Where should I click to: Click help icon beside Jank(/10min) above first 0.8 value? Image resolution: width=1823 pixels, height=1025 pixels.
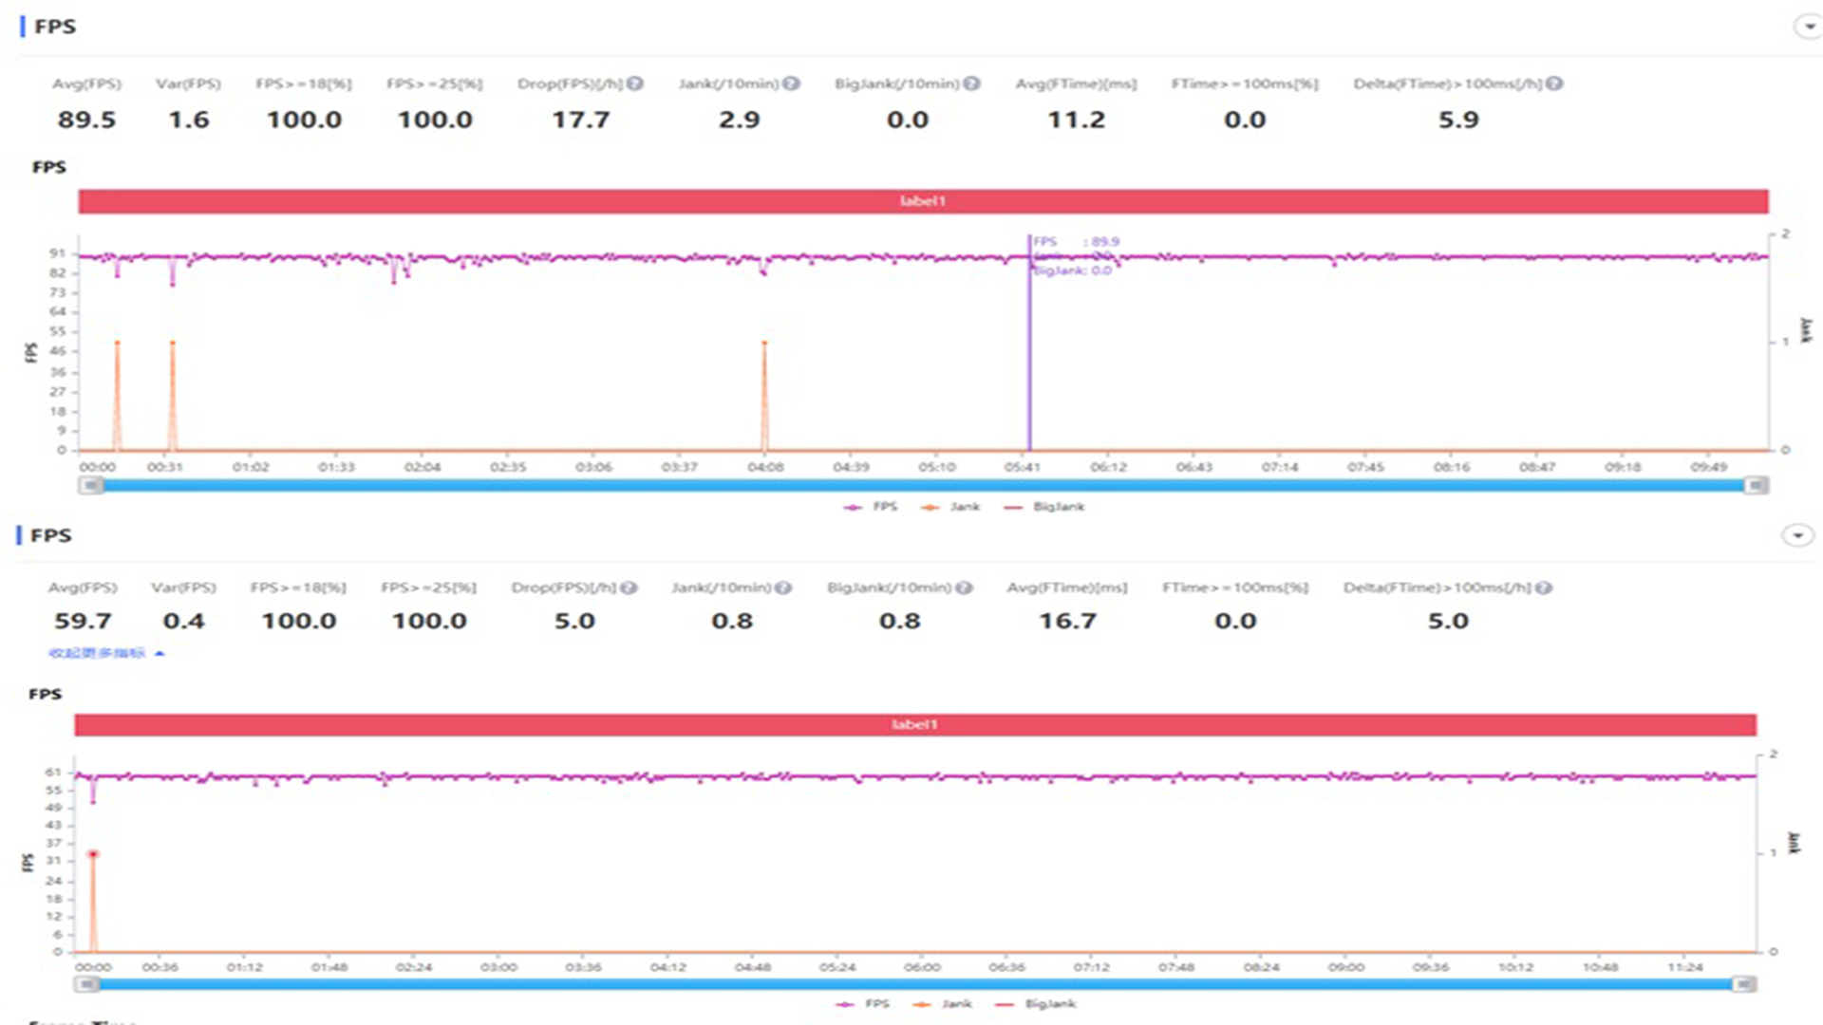pos(783,587)
